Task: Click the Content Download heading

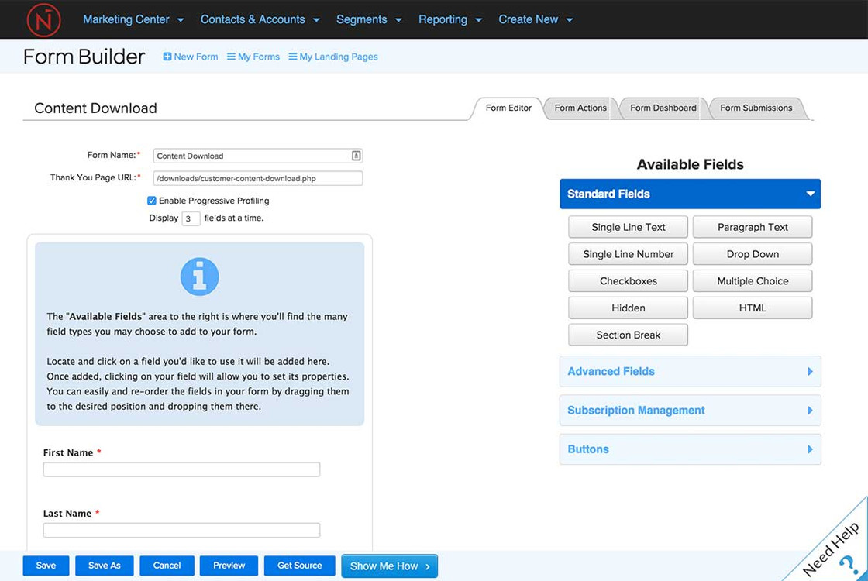Action: (x=96, y=108)
